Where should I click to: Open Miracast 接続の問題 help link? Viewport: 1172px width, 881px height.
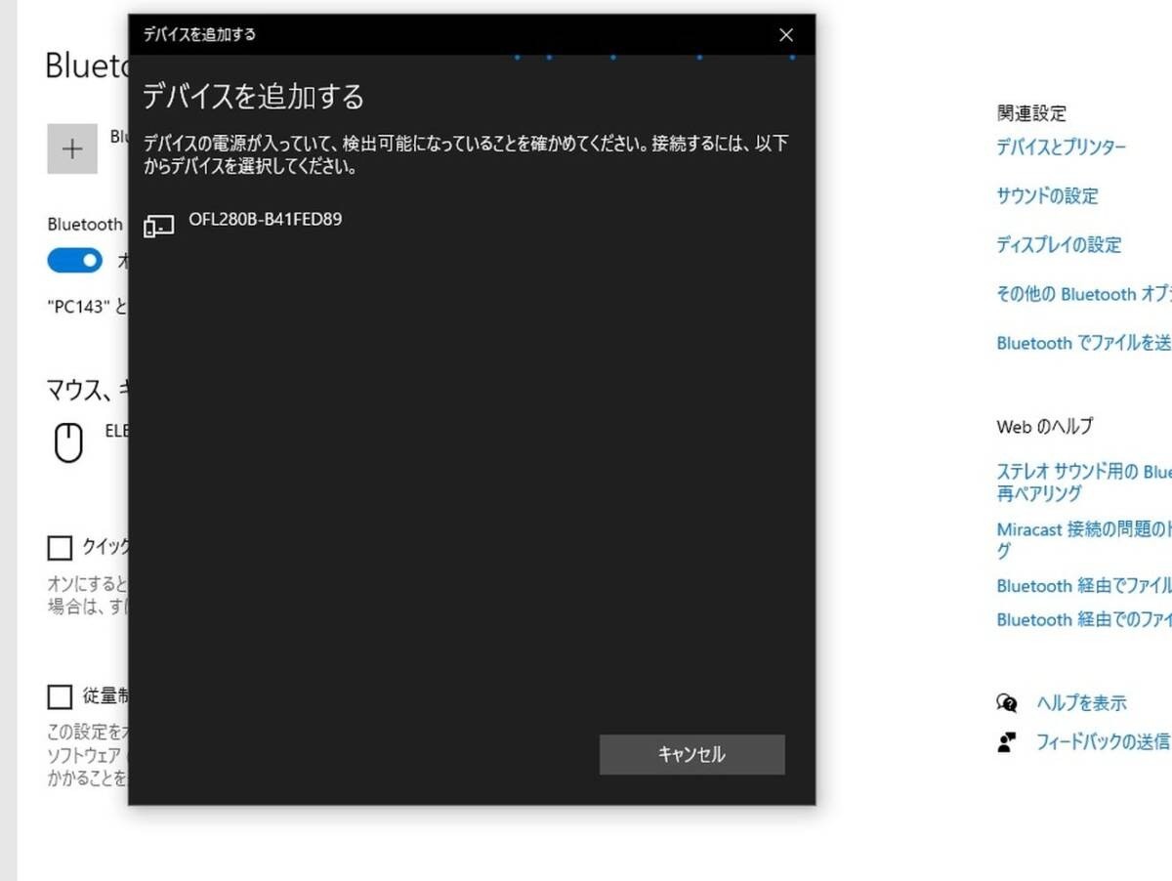click(1084, 540)
